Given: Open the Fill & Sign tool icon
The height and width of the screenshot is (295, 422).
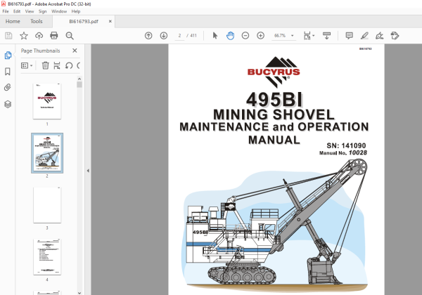Looking at the screenshot, I should [380, 35].
